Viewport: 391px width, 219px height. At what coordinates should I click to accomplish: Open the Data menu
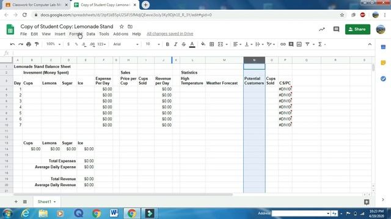coord(90,34)
